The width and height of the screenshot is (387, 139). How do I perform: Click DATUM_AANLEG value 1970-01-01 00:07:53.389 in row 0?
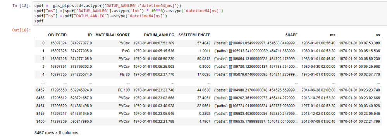pos(154,43)
